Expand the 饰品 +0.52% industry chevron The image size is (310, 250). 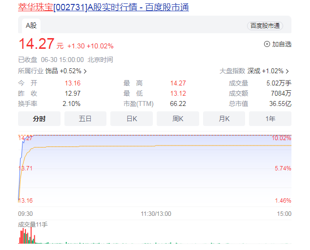click(84, 71)
